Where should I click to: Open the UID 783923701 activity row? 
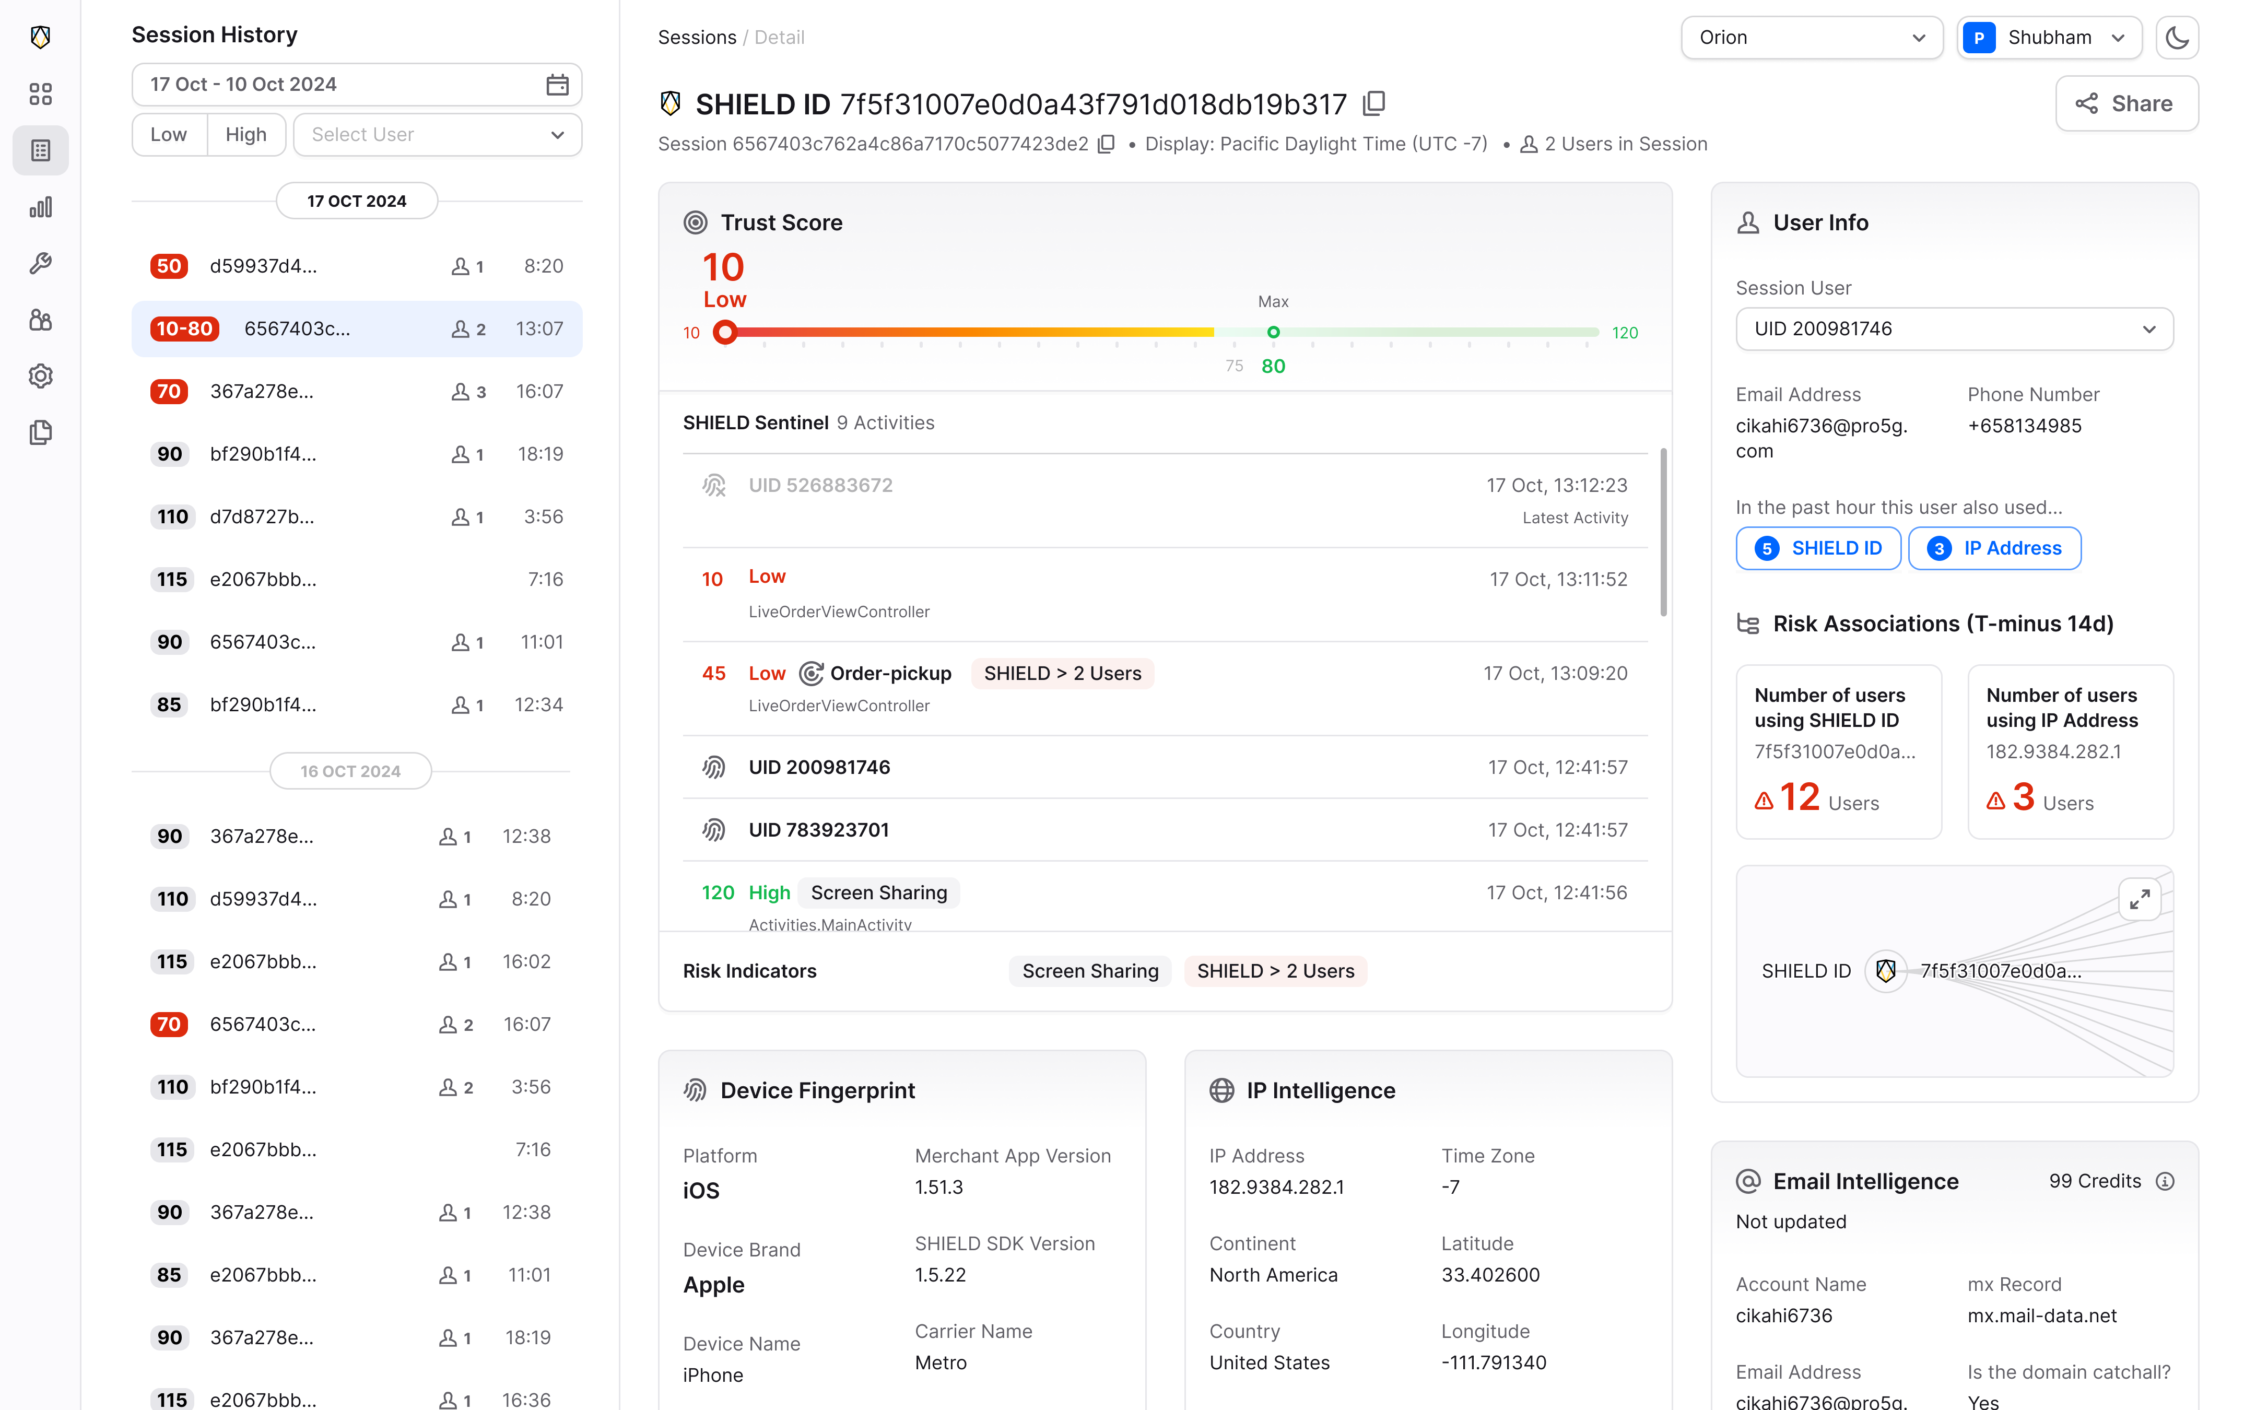pyautogui.click(x=1165, y=830)
